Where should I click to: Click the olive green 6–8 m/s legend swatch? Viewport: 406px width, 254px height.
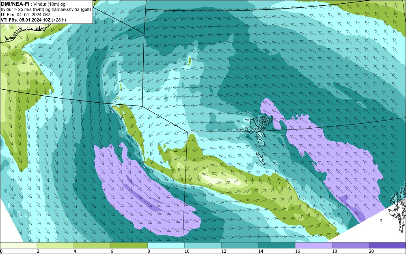click(x=129, y=245)
